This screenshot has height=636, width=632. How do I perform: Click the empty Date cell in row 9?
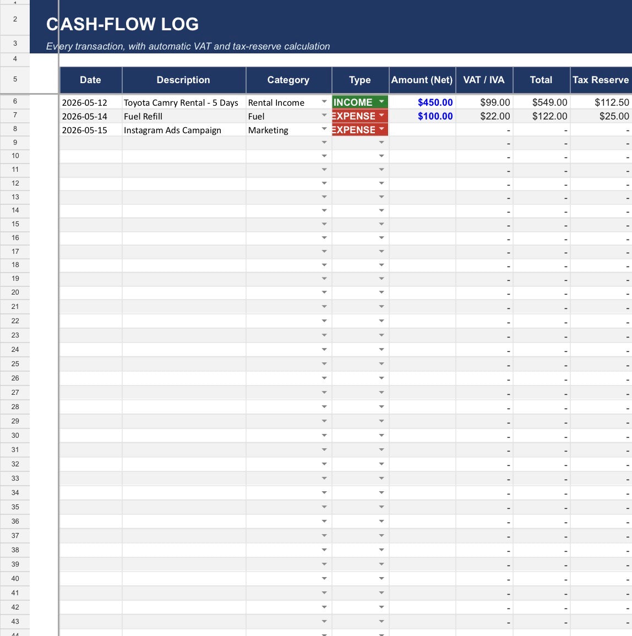click(91, 143)
